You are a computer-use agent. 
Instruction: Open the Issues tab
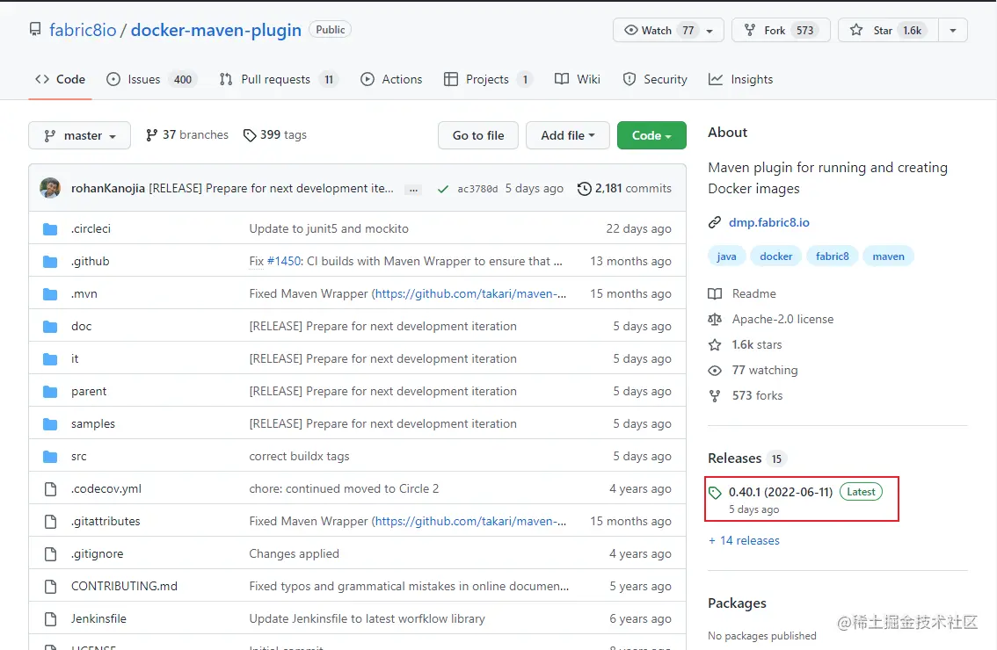(x=151, y=79)
